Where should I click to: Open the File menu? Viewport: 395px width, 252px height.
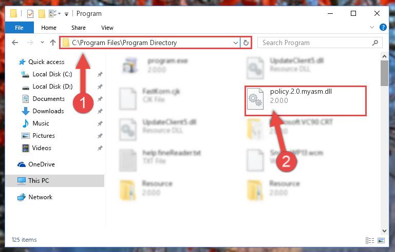click(x=19, y=28)
